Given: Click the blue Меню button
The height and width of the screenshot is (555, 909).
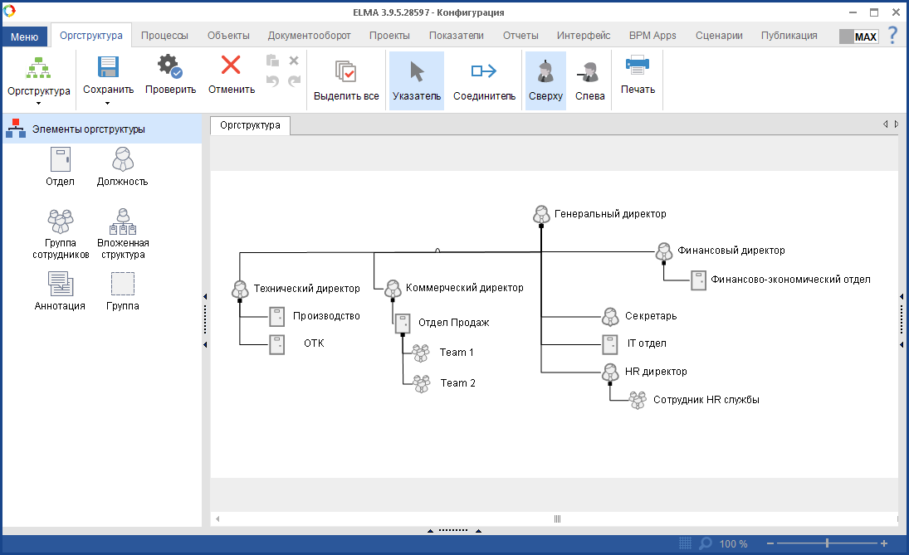Looking at the screenshot, I should point(24,37).
